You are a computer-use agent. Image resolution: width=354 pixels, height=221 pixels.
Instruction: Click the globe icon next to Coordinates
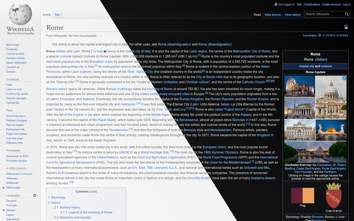click(x=320, y=35)
